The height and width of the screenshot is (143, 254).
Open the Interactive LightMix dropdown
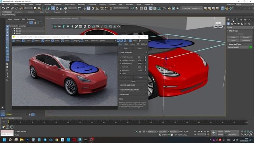(x=103, y=41)
